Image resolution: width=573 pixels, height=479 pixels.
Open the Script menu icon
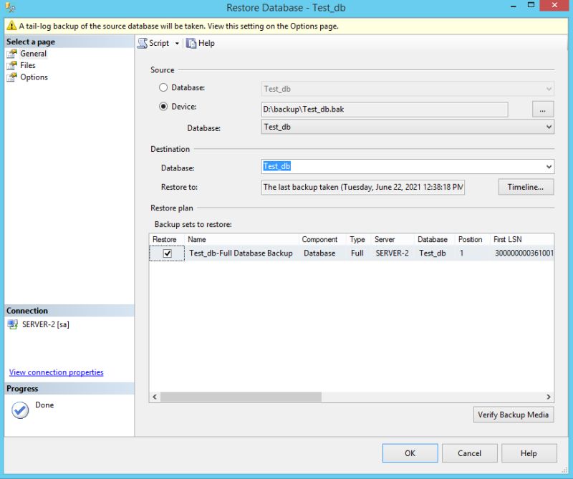point(143,43)
